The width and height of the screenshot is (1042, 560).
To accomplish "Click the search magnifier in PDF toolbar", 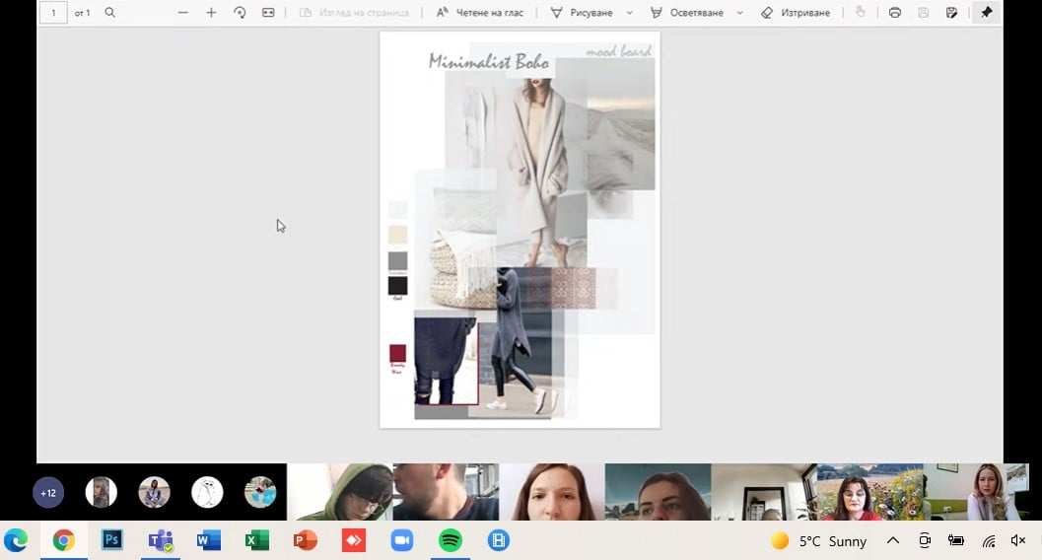I will 110,13.
